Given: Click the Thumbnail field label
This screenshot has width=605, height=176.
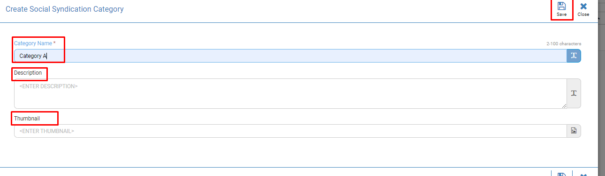Looking at the screenshot, I should coord(27,119).
